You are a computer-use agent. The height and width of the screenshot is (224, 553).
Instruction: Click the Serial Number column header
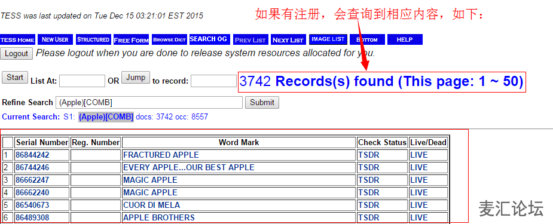coord(42,142)
